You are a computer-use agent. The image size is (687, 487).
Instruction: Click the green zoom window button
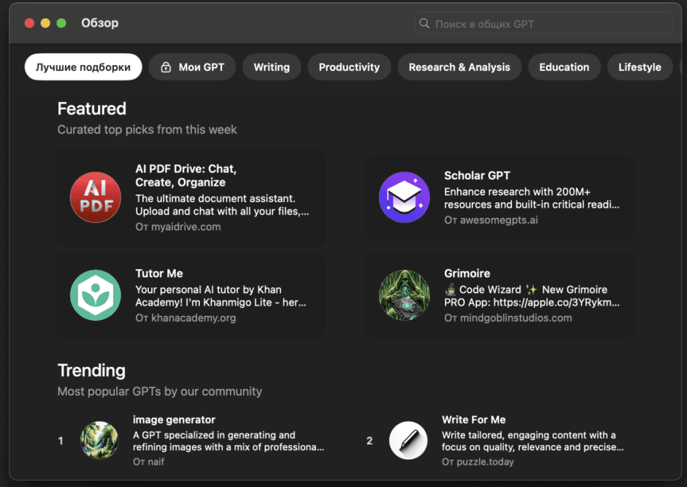[61, 23]
